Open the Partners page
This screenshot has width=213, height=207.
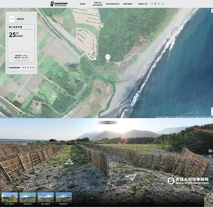pyautogui.click(x=128, y=4)
